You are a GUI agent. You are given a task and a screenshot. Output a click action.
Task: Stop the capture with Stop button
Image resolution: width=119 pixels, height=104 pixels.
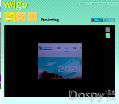click(109, 20)
